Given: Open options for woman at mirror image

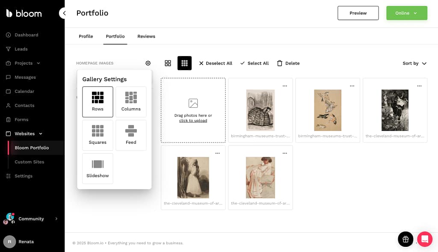Looking at the screenshot, I should click(217, 153).
